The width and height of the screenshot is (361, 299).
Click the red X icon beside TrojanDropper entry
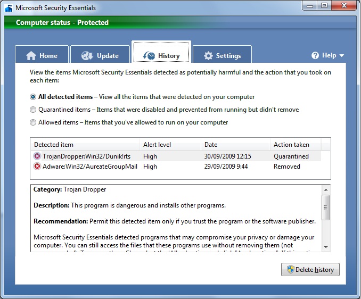pos(37,156)
